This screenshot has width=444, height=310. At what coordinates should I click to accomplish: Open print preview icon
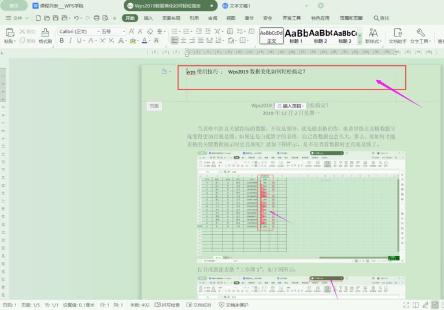coord(105,18)
